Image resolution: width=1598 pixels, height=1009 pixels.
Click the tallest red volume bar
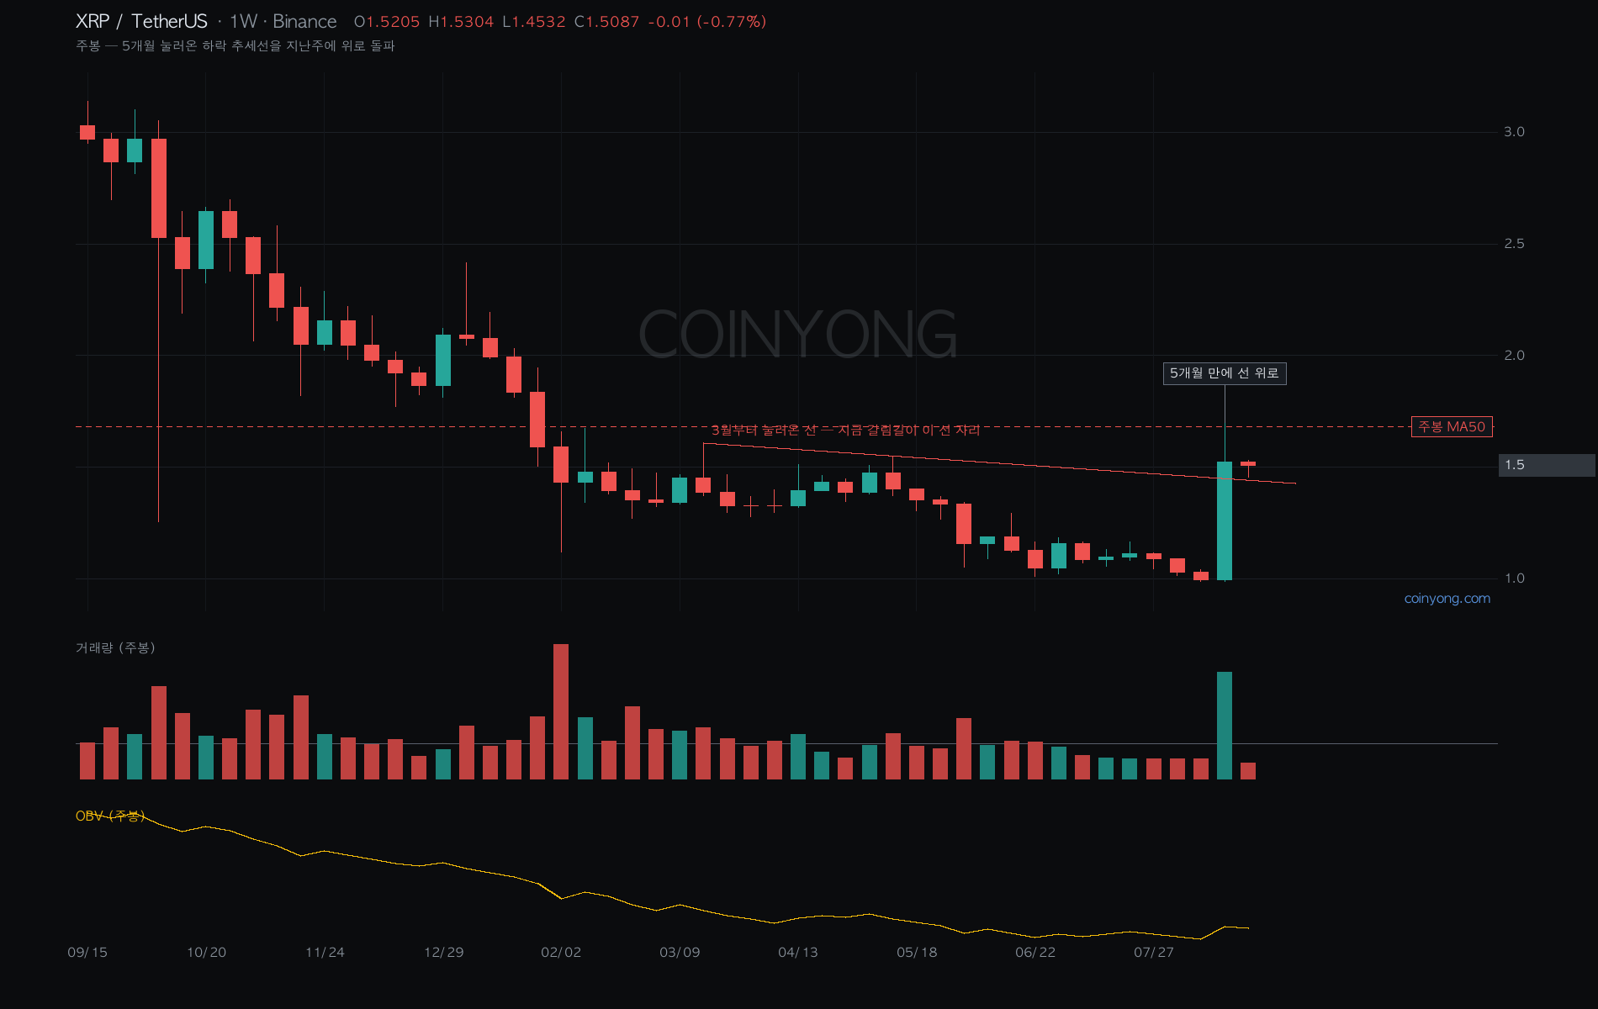pos(561,711)
